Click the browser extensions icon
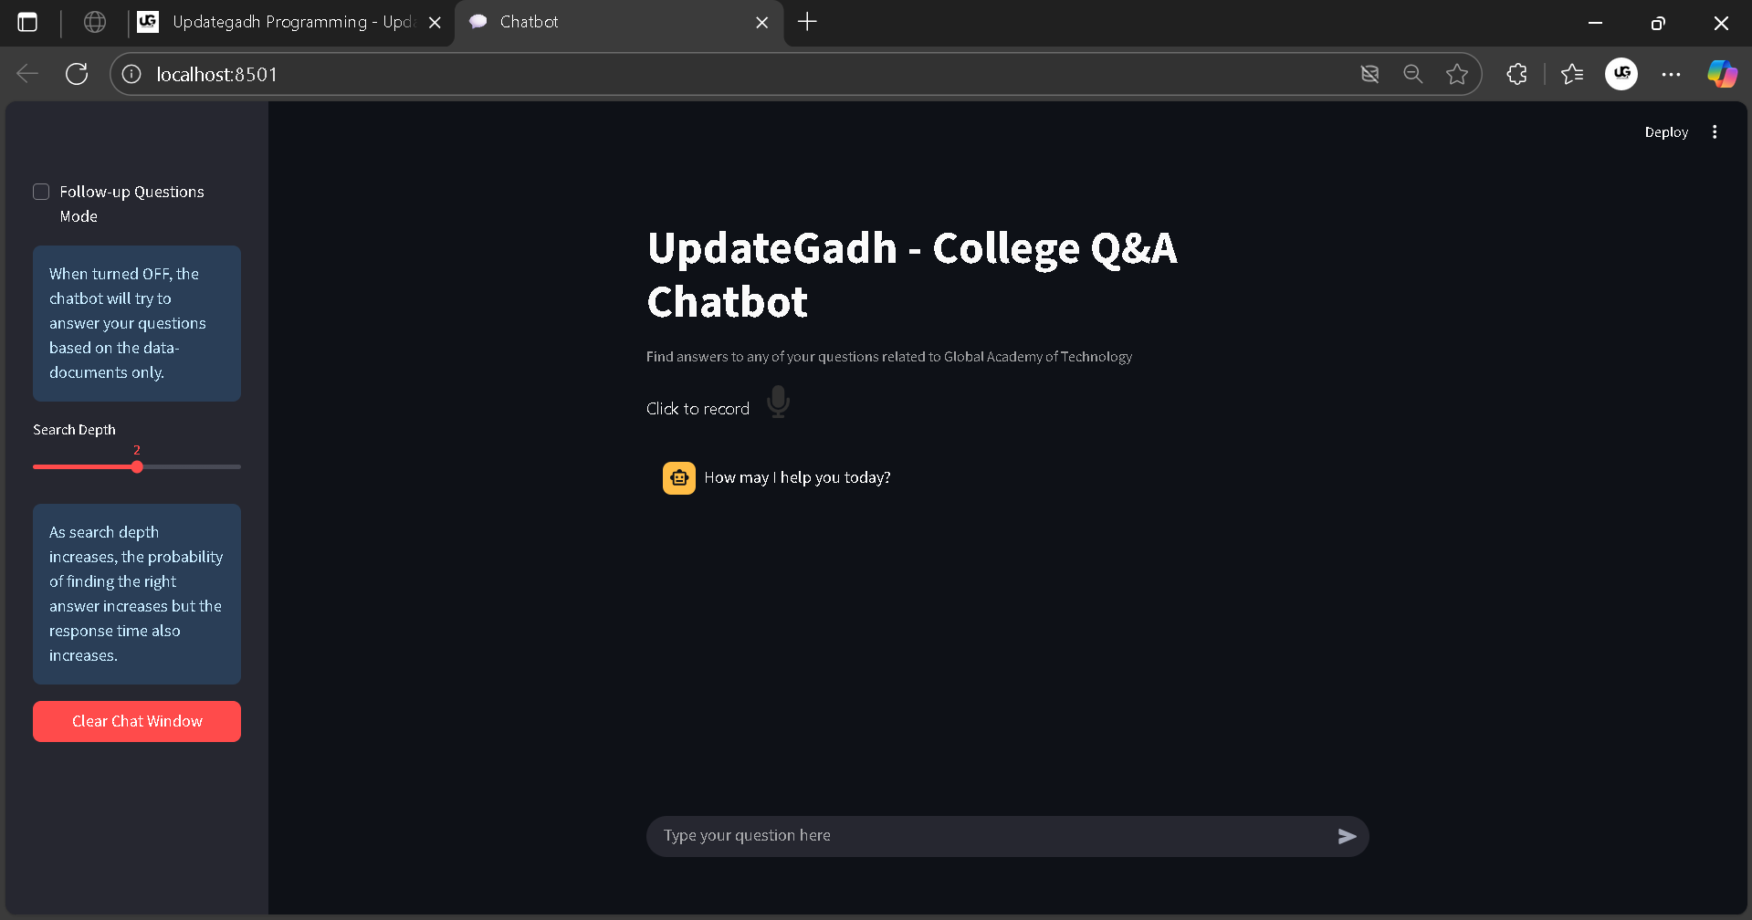Viewport: 1752px width, 920px height. tap(1516, 74)
